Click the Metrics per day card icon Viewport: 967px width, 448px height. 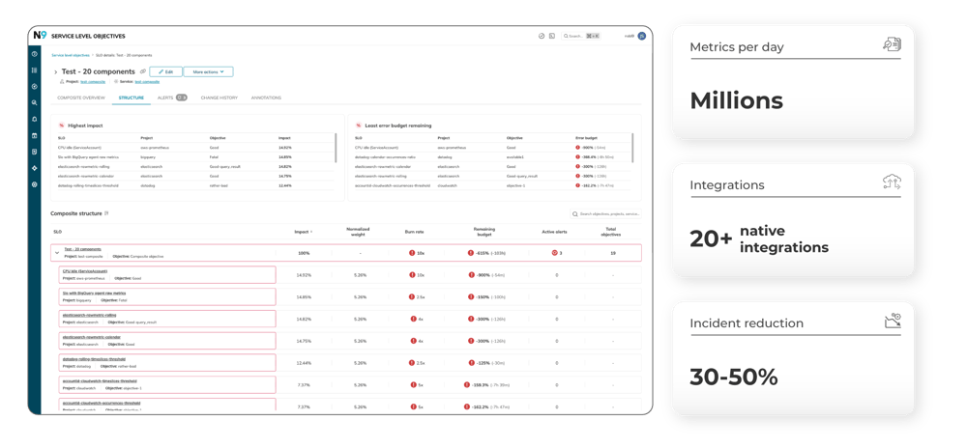tap(891, 45)
